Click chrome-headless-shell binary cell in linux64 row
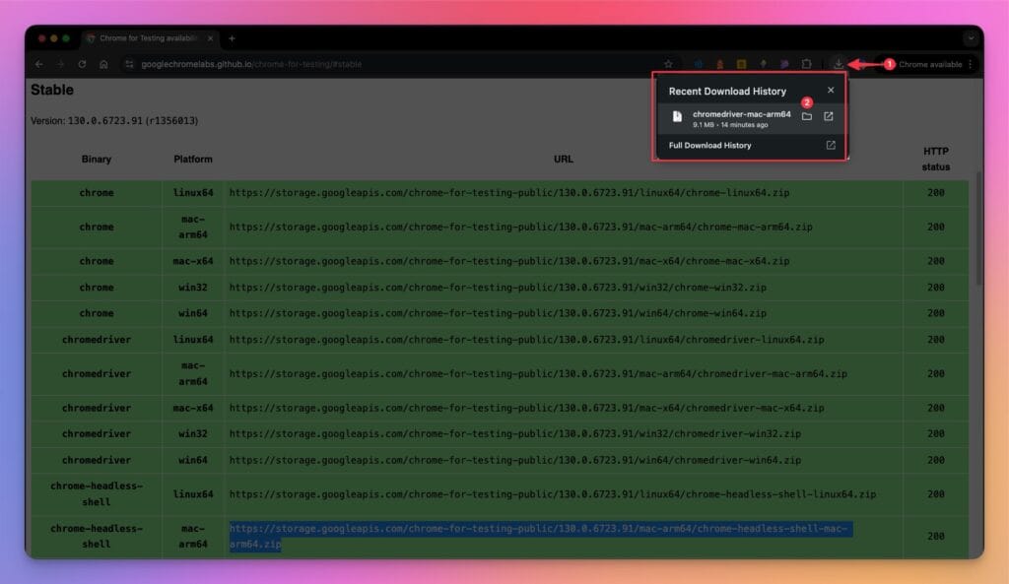The height and width of the screenshot is (584, 1009). [97, 494]
